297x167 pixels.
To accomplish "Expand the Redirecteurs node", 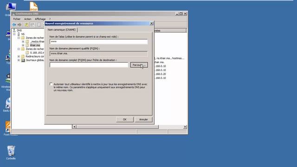I will pyautogui.click(x=19, y=57).
